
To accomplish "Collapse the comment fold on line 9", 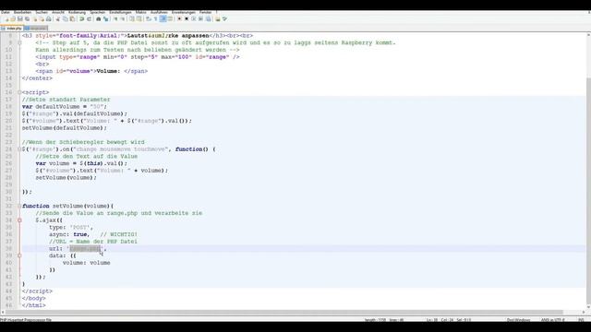I will (19, 42).
